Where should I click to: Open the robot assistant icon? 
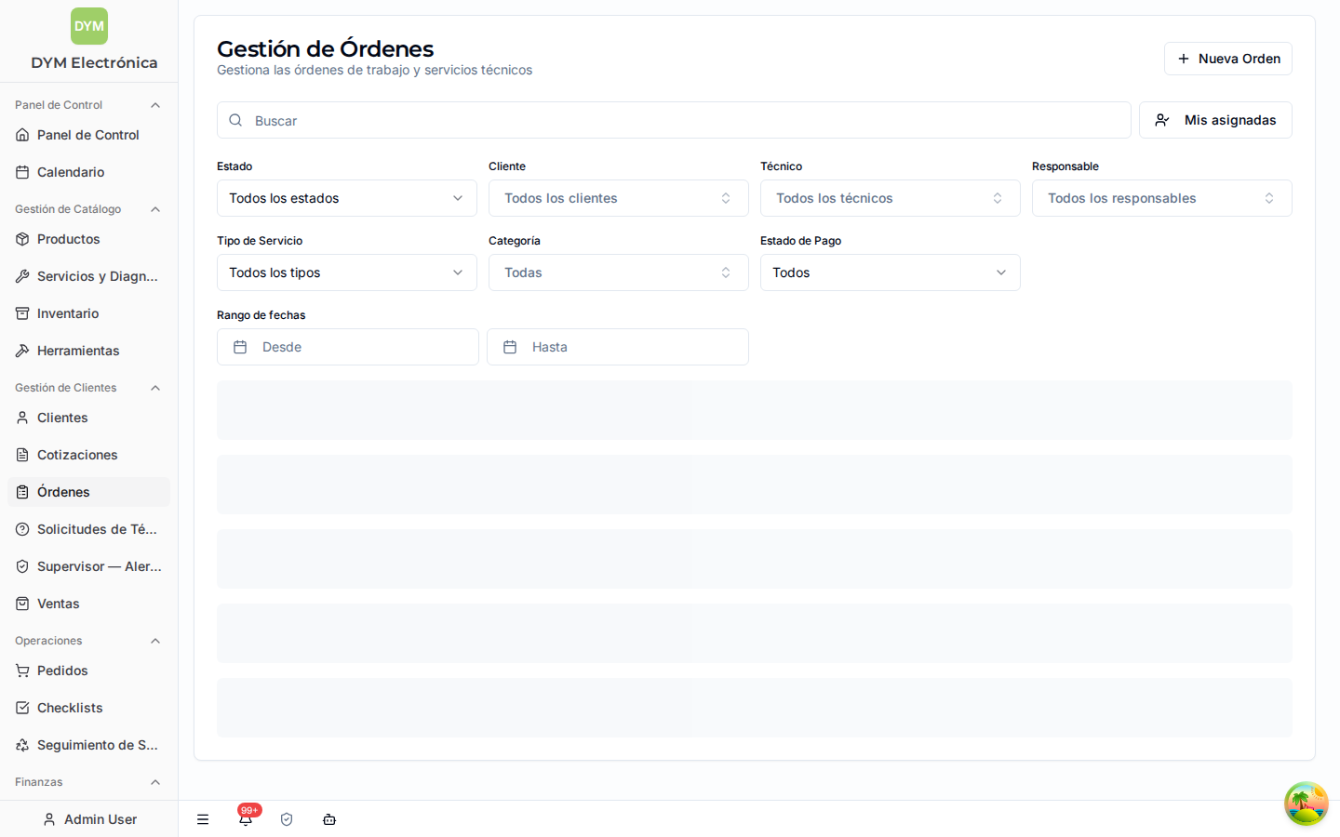329,819
